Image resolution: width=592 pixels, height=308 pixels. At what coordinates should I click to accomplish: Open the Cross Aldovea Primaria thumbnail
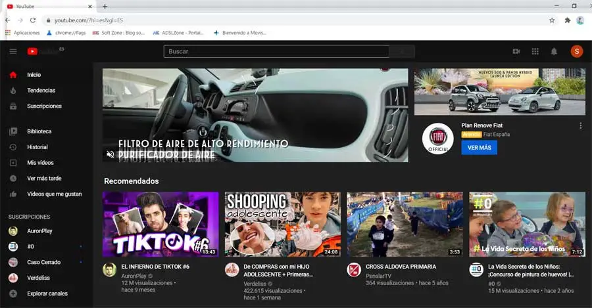pos(405,225)
